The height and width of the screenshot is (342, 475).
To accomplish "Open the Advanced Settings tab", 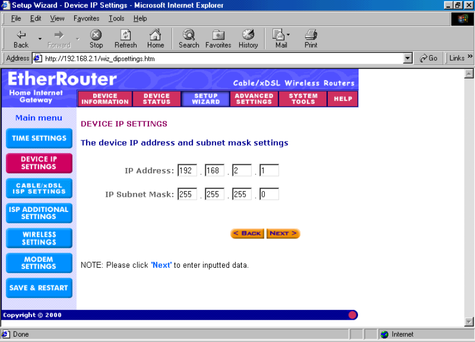I will point(254,99).
